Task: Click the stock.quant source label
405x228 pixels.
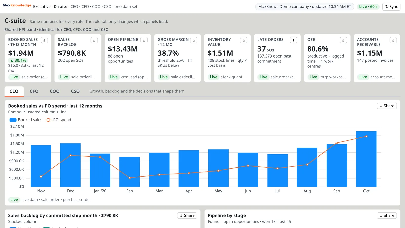Action: tap(234, 77)
